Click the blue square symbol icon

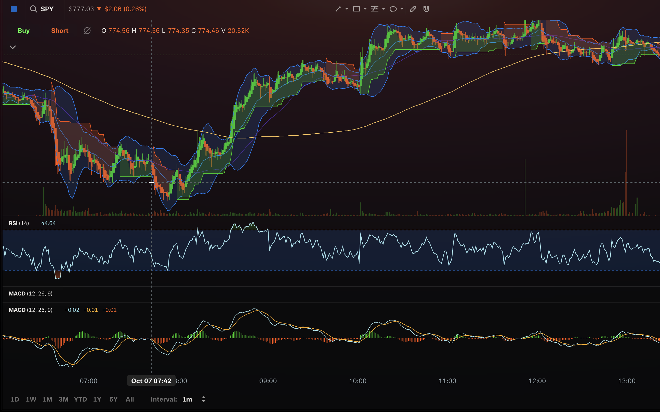(x=14, y=9)
